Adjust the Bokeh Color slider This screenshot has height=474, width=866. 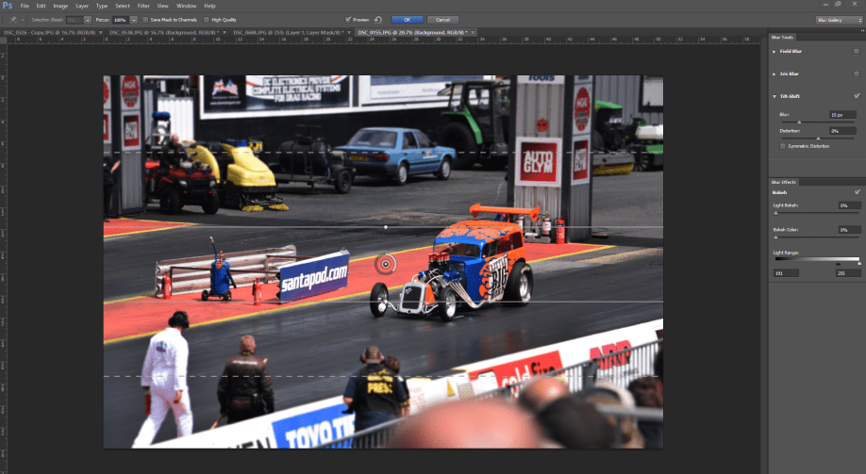point(775,237)
